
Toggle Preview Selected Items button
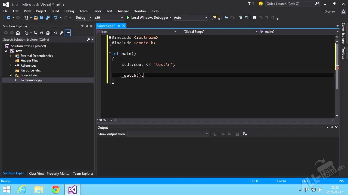coord(68,33)
